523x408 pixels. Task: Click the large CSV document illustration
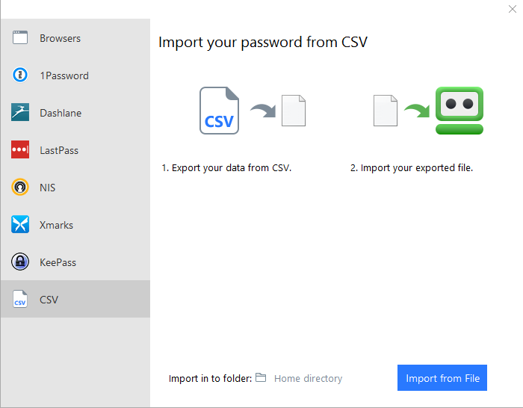[219, 111]
